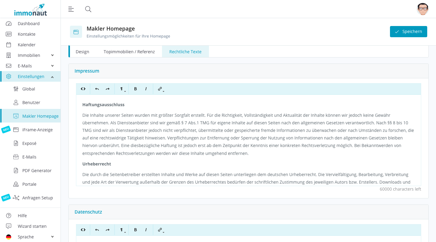Open the PDF Generator from the sidebar
The height and width of the screenshot is (242, 436).
point(37,170)
